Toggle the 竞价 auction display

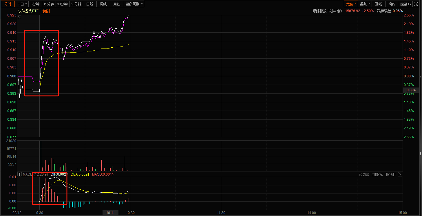pyautogui.click(x=351, y=4)
